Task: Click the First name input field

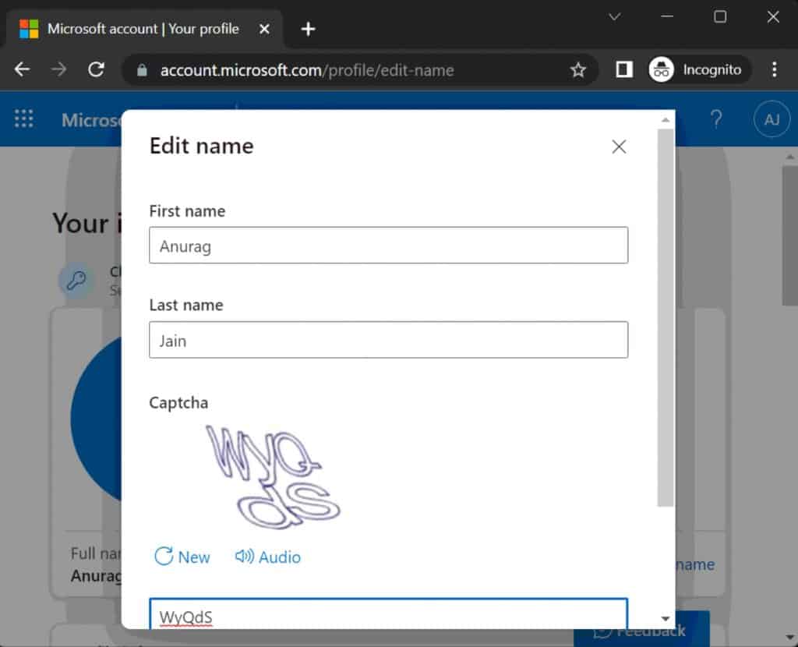Action: [x=388, y=246]
